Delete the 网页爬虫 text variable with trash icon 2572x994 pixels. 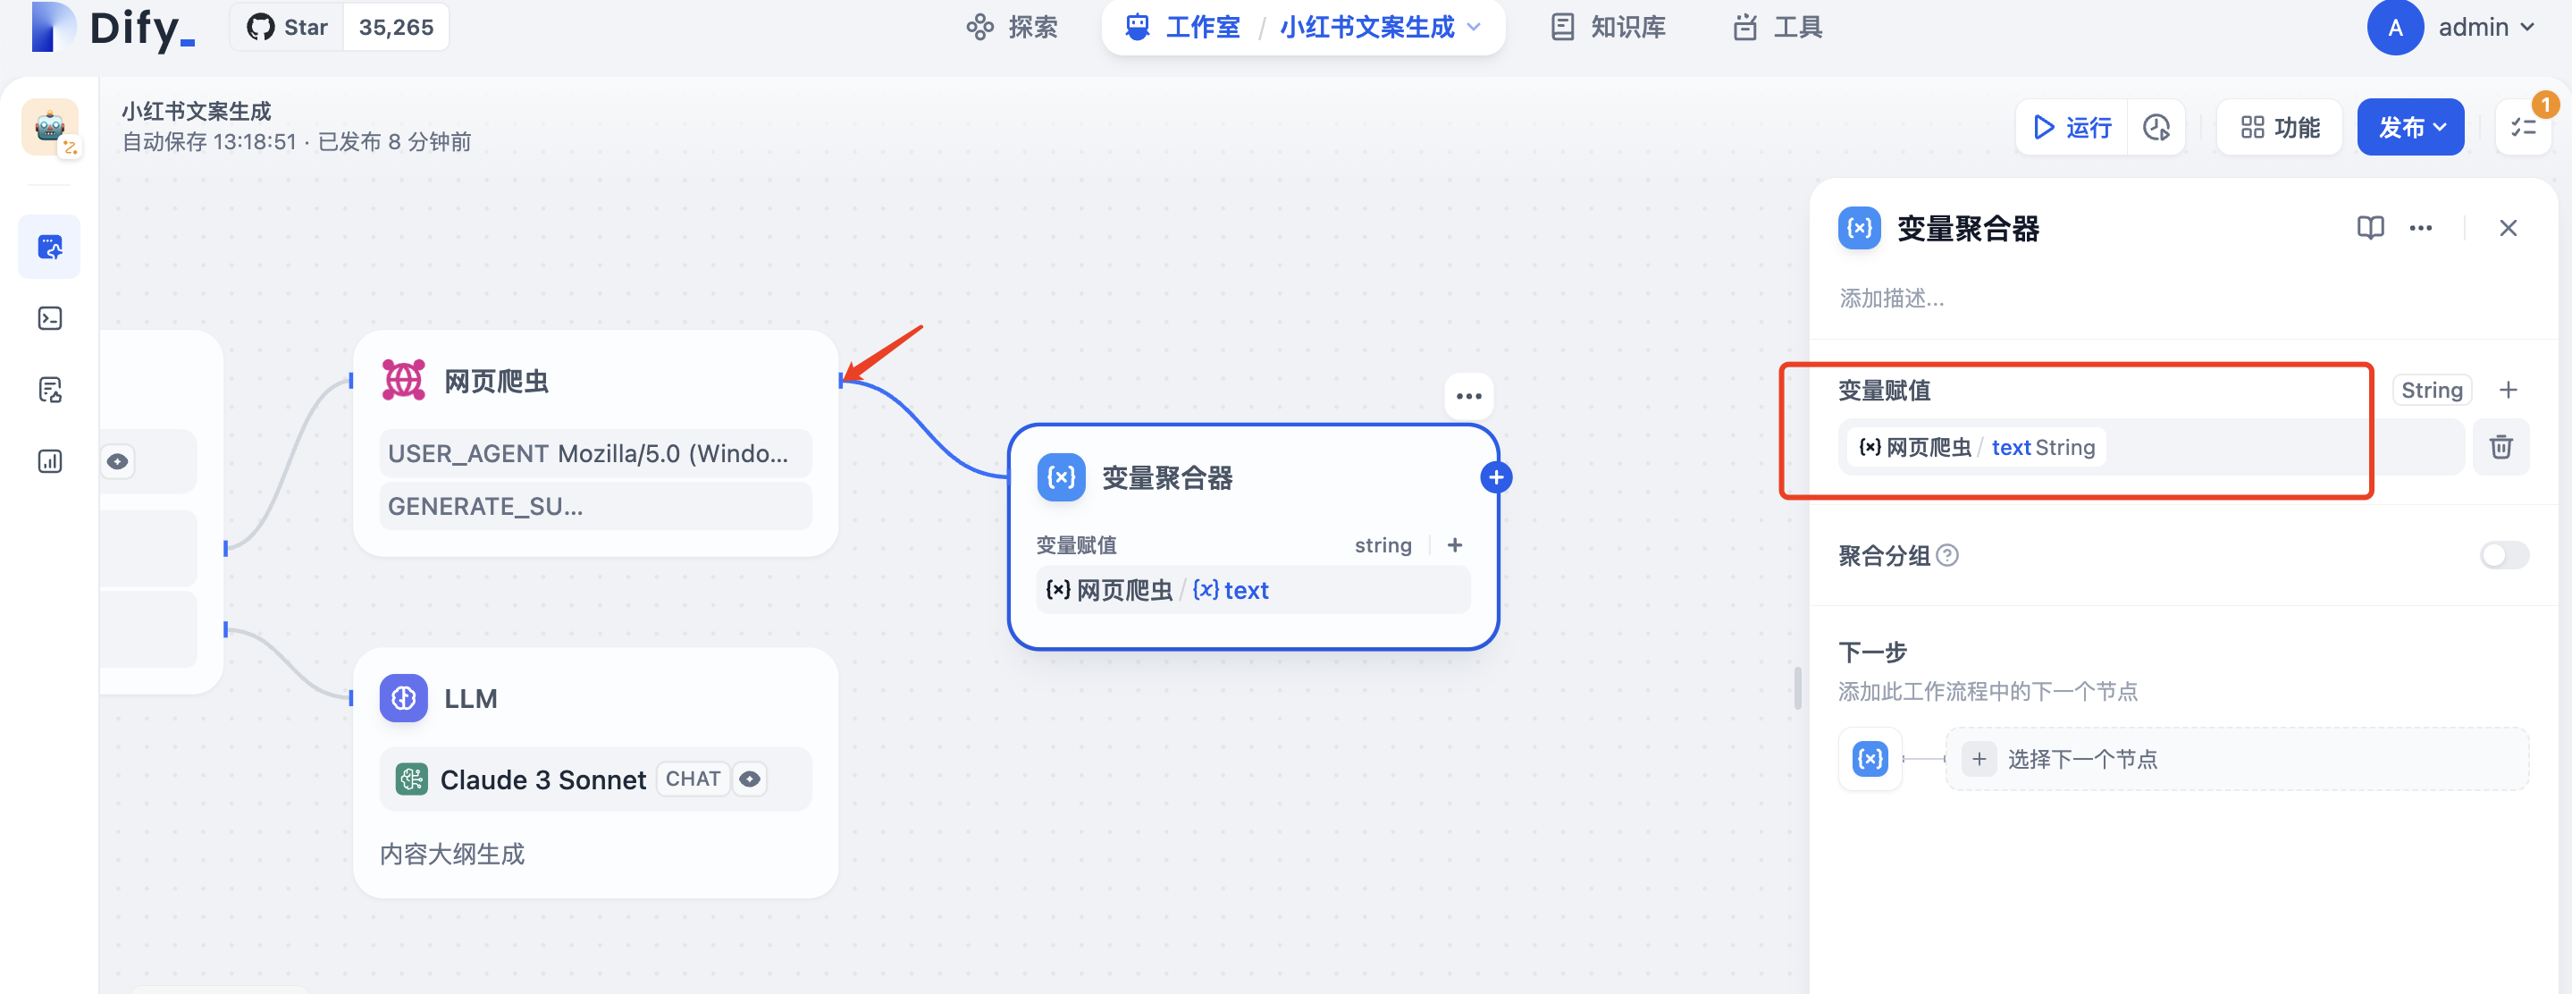click(x=2501, y=447)
